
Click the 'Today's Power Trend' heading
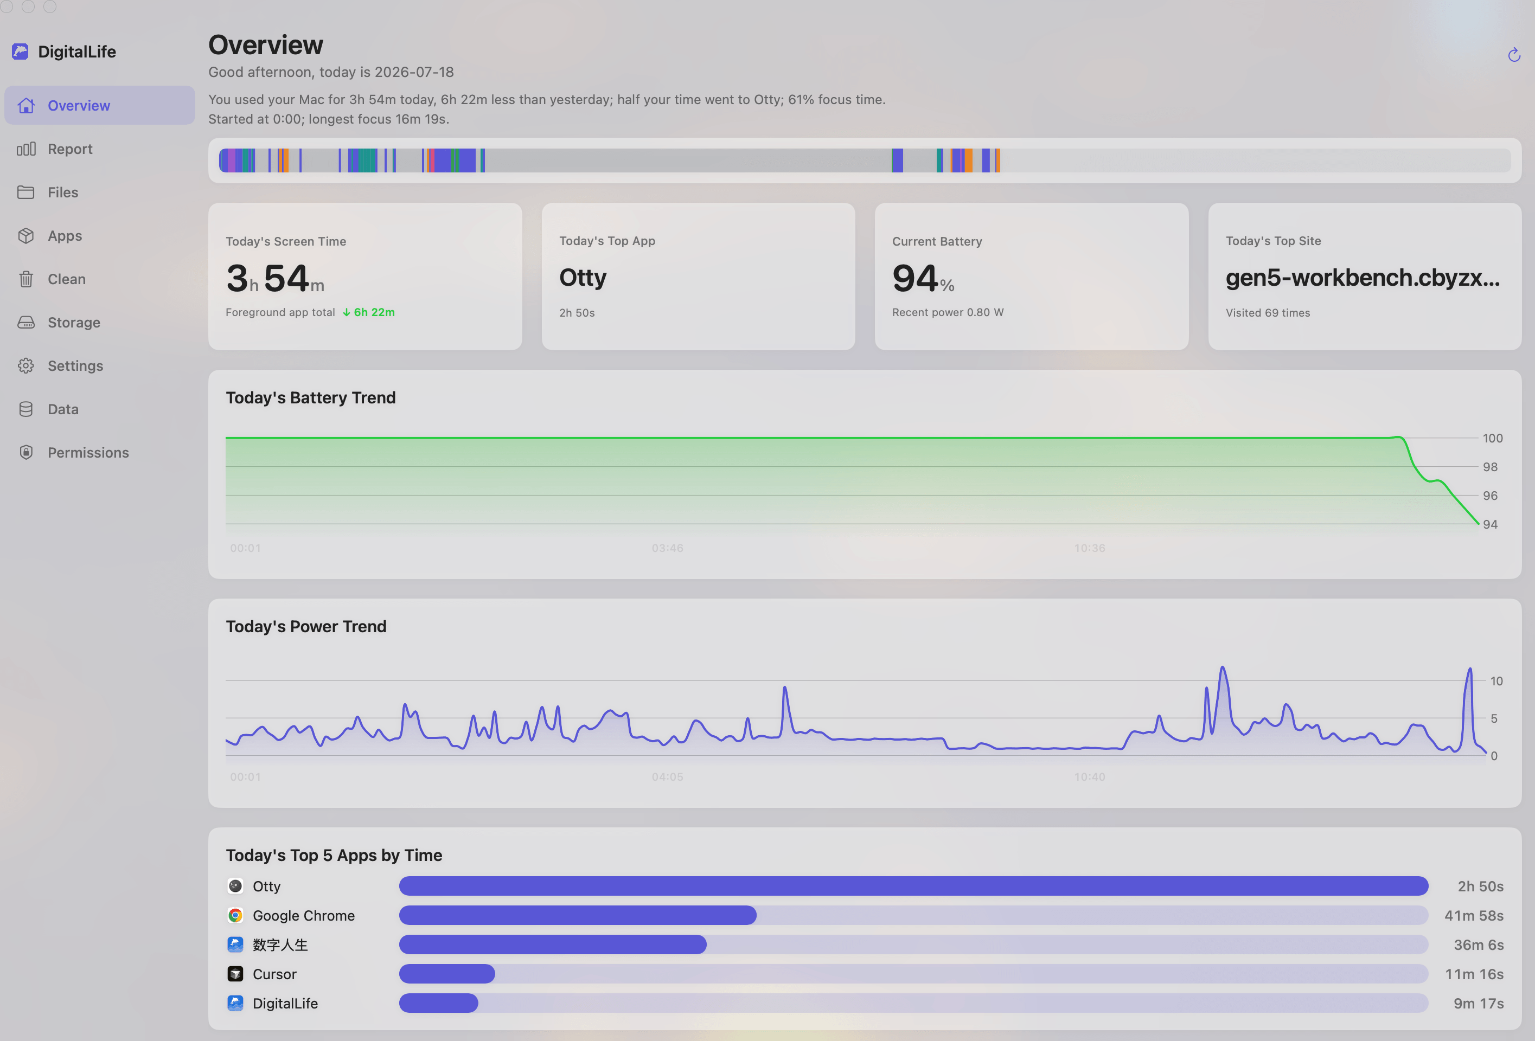(x=306, y=626)
